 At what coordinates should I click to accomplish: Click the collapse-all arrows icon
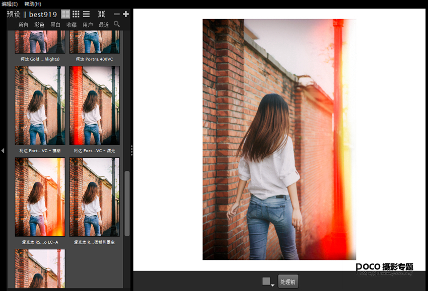click(102, 14)
